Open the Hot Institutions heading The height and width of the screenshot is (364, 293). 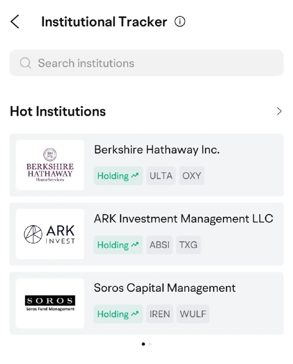pyautogui.click(x=58, y=111)
